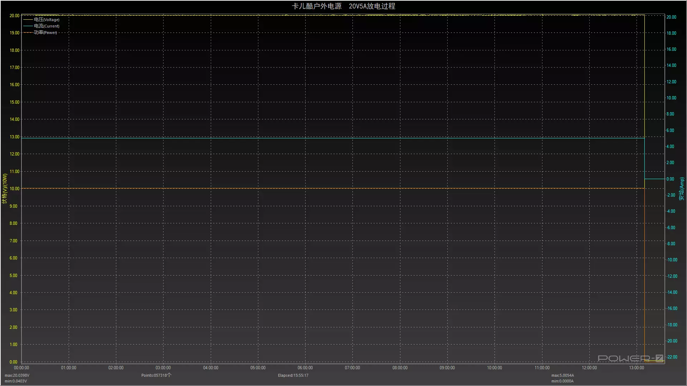Select the min:0.0403V status value
Image resolution: width=687 pixels, height=386 pixels.
[16, 381]
